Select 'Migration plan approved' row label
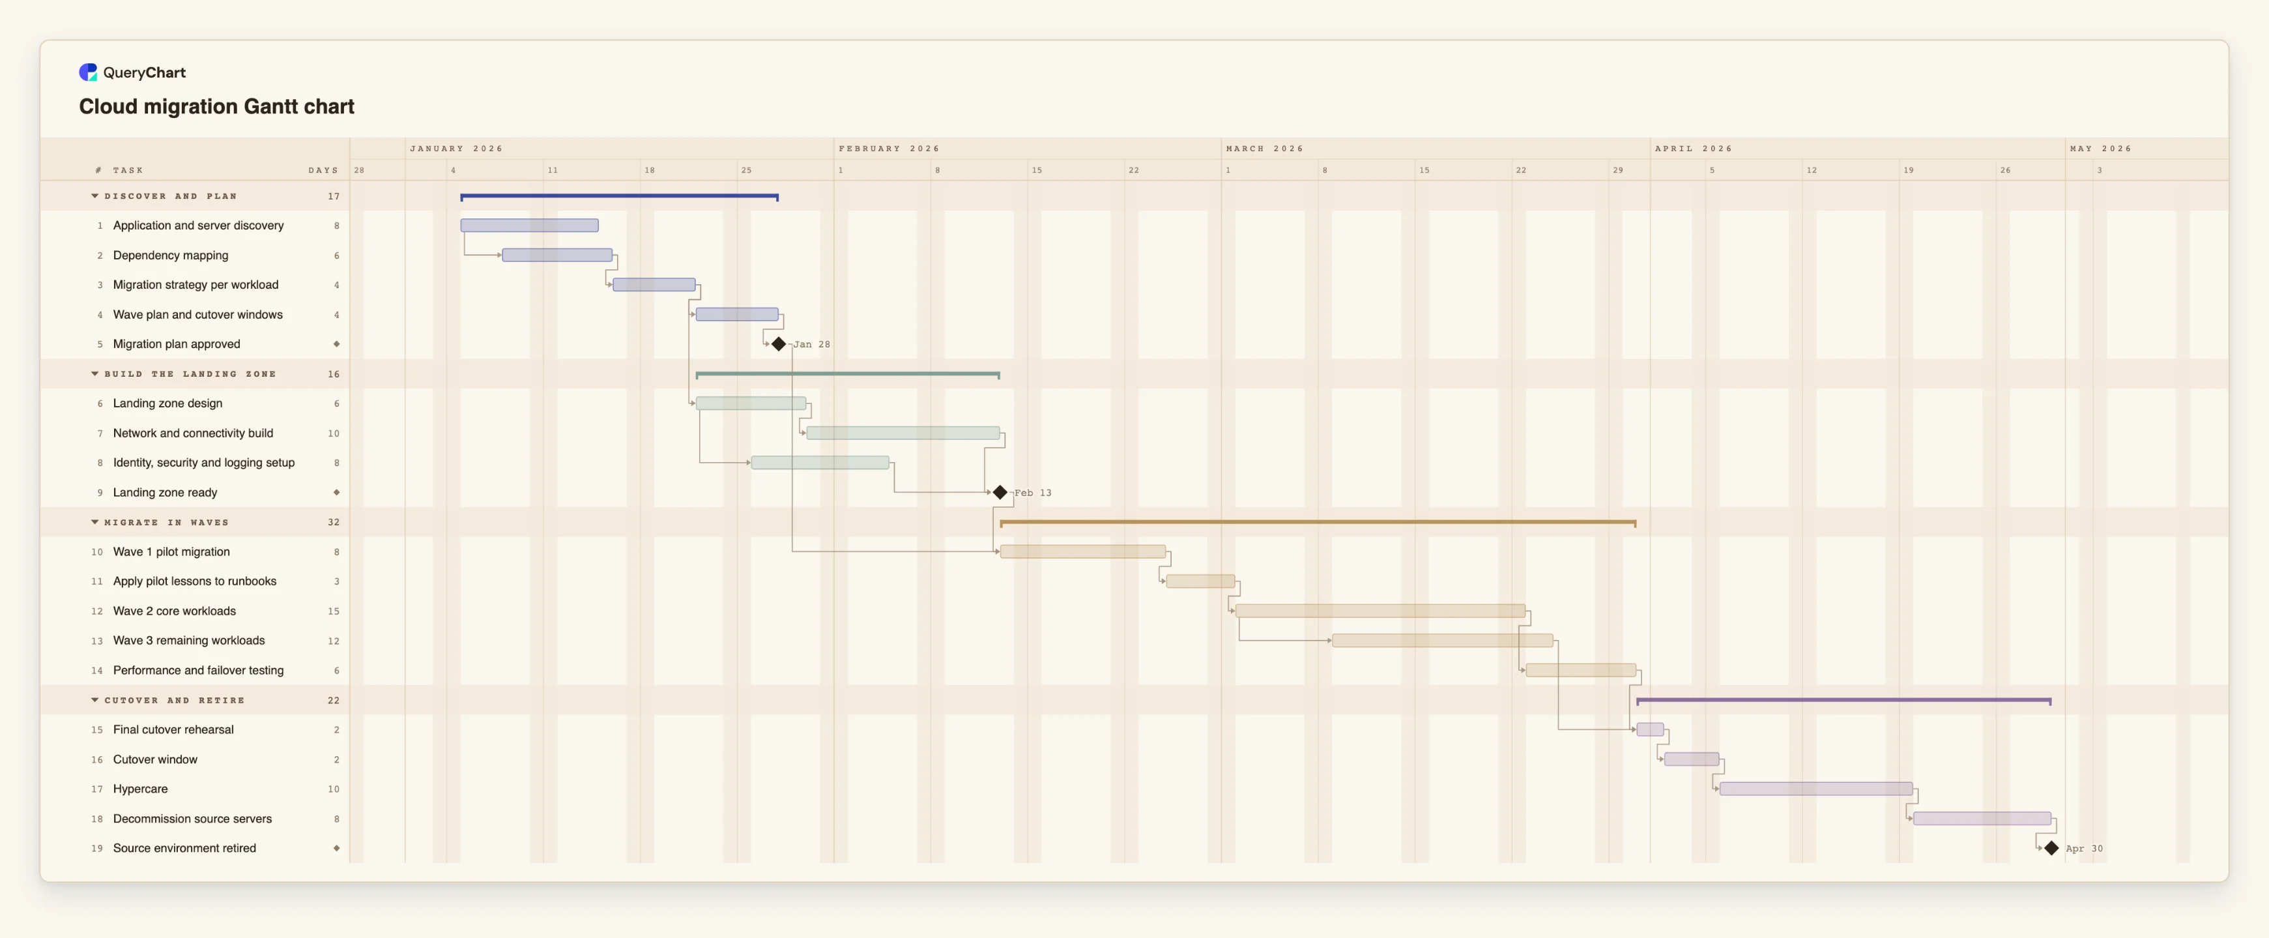 (176, 344)
